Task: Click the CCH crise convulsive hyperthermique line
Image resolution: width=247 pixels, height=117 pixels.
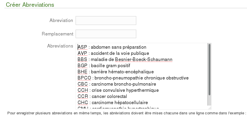Action: [x=118, y=90]
